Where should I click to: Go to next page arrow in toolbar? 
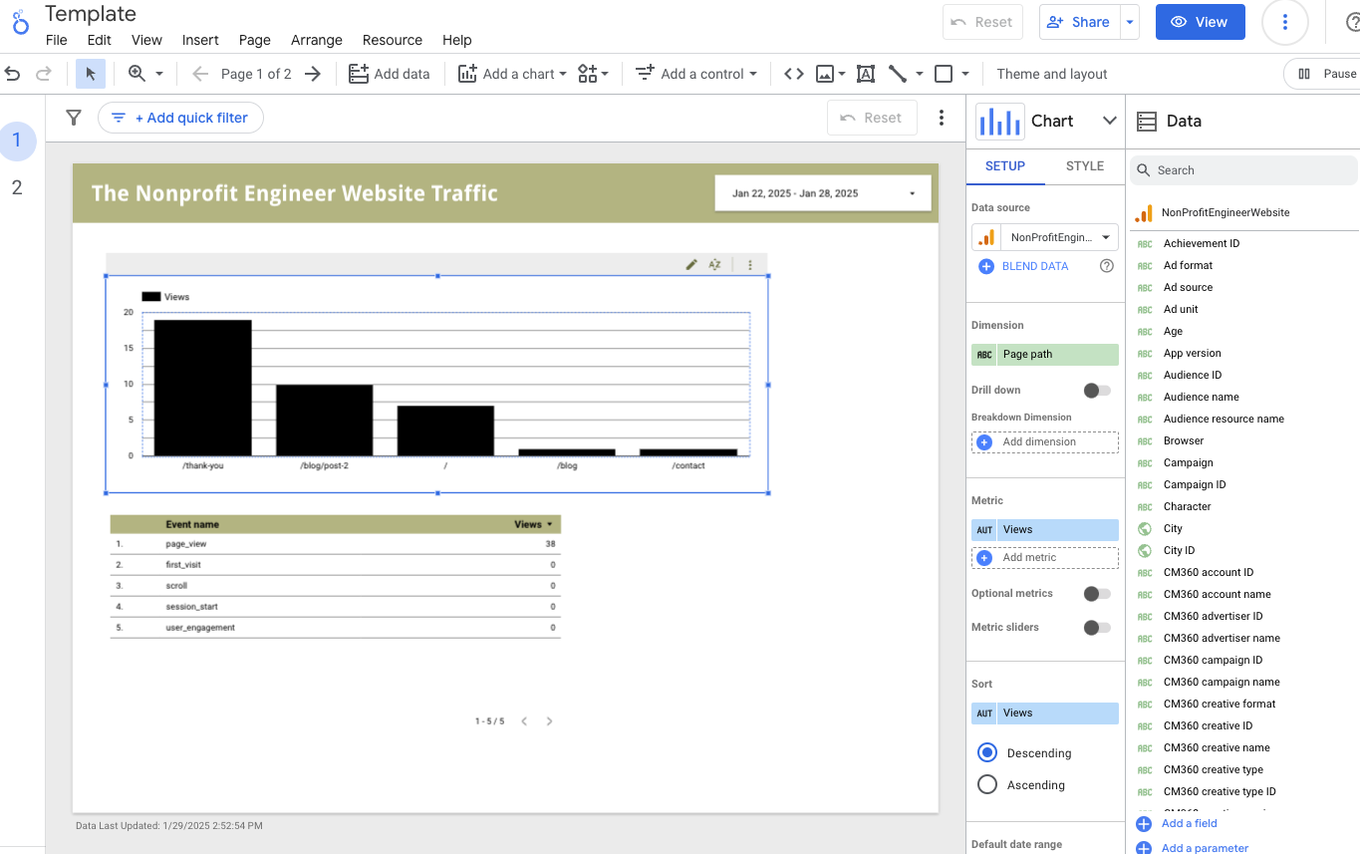313,74
